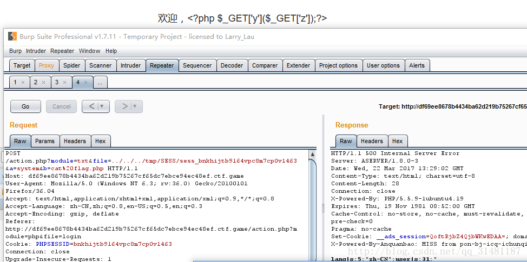Click the Target host label
527x262 pixels.
coord(453,106)
